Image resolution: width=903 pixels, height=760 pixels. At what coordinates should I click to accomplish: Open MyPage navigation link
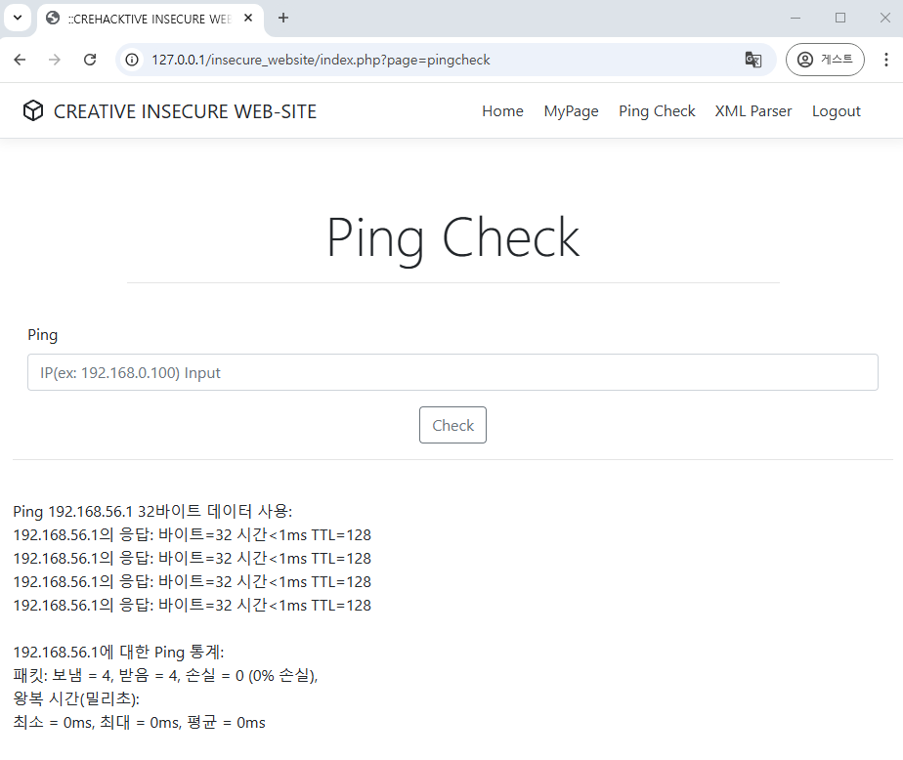(x=572, y=111)
